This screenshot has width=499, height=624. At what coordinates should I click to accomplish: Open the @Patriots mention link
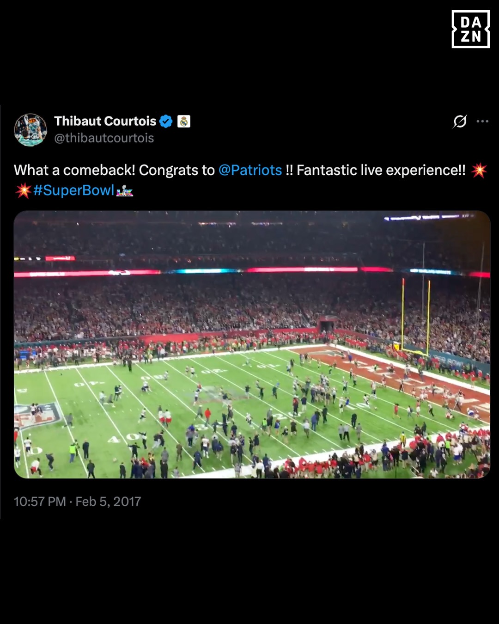(250, 171)
